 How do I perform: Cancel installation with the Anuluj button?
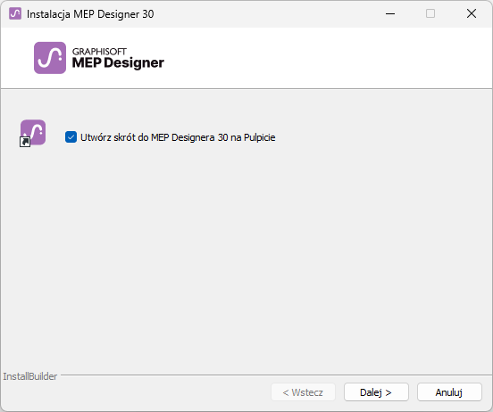click(449, 392)
